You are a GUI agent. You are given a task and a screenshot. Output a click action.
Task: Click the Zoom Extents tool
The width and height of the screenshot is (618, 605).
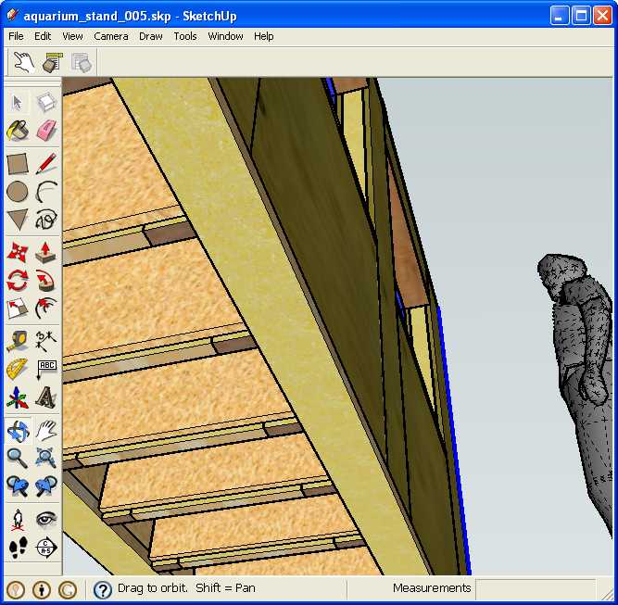click(46, 459)
